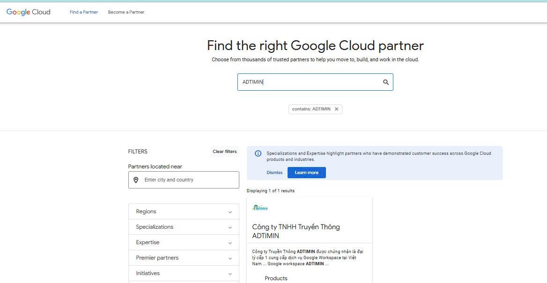Screen dimensions: 547x283
Task: Open the Find a Partner page
Action: point(84,12)
